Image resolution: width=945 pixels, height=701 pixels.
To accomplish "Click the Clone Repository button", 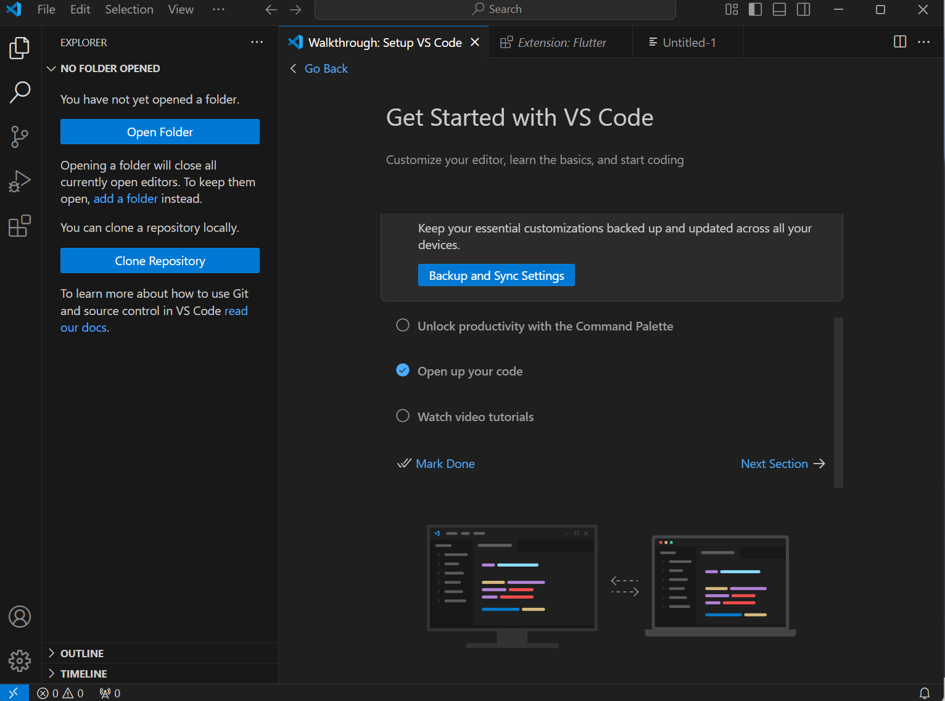I will pyautogui.click(x=160, y=261).
